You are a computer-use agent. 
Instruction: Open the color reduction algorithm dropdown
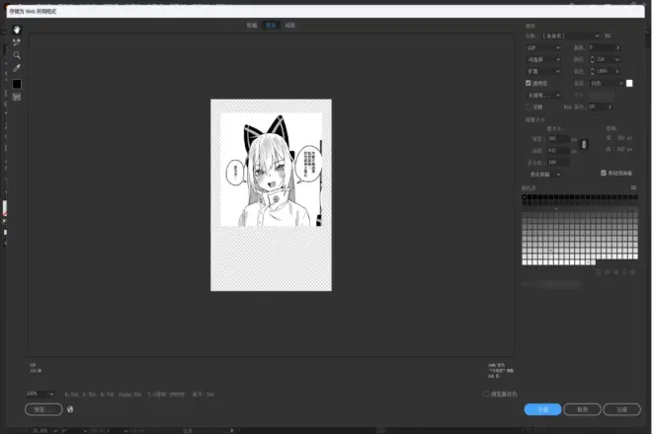pos(543,60)
